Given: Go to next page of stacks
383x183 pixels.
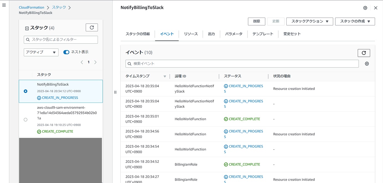Looking at the screenshot, I should [x=95, y=62].
